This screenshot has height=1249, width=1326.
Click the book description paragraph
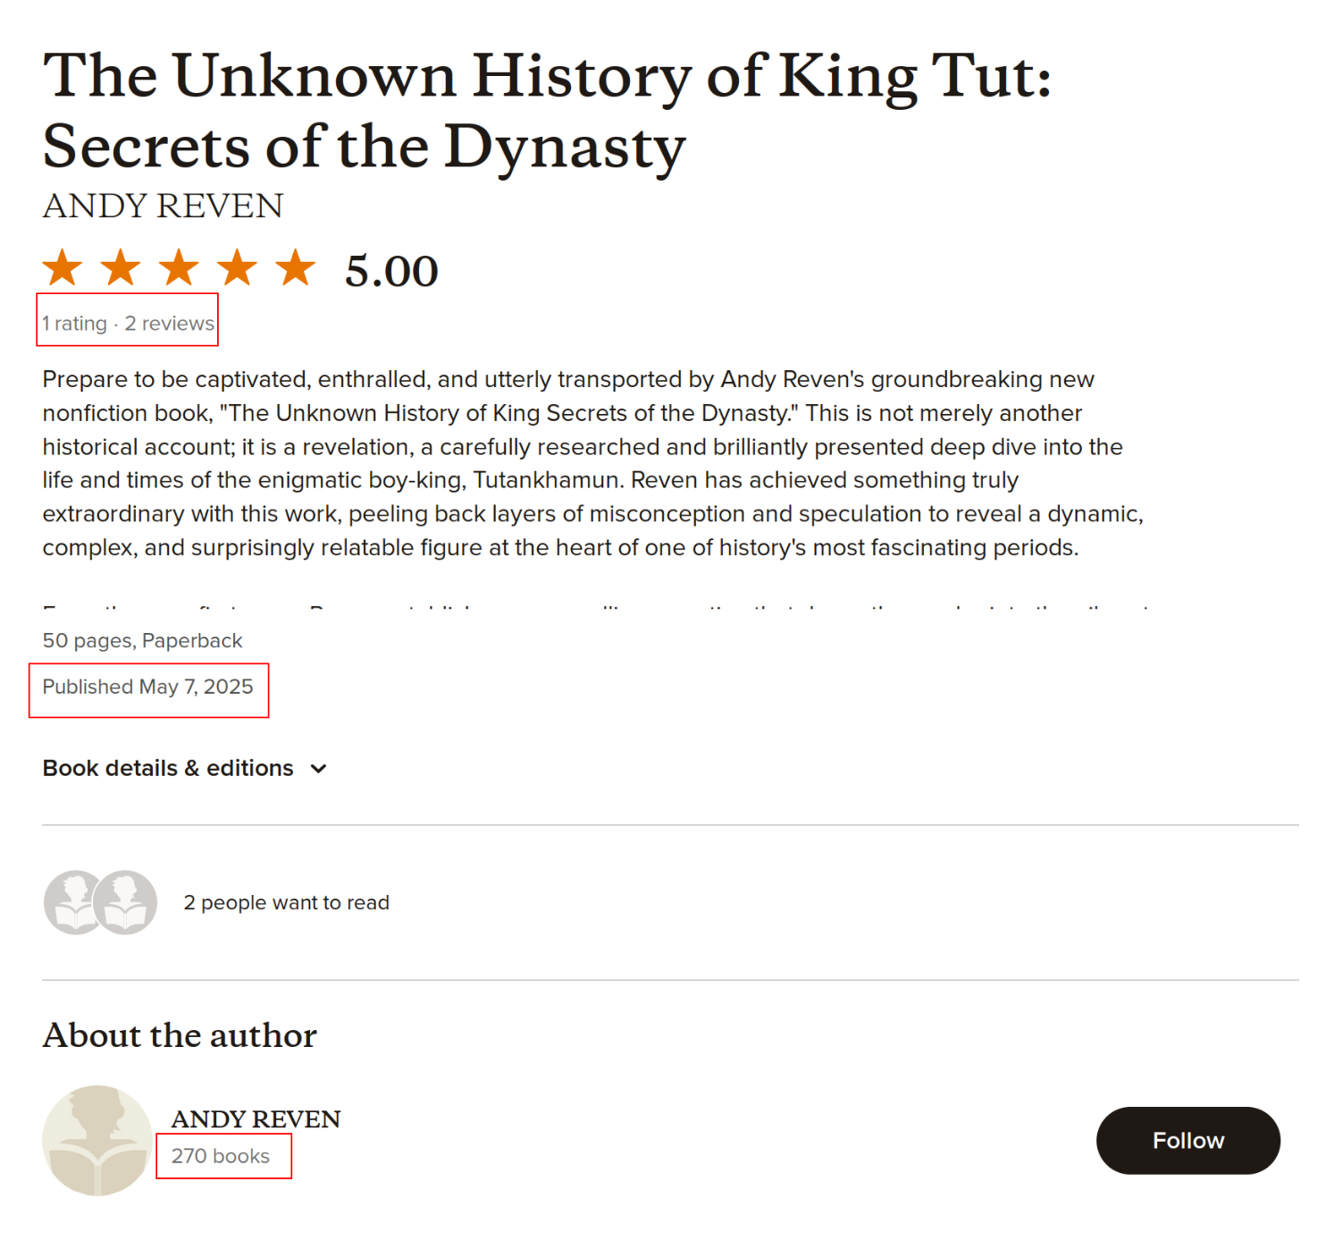tap(590, 463)
